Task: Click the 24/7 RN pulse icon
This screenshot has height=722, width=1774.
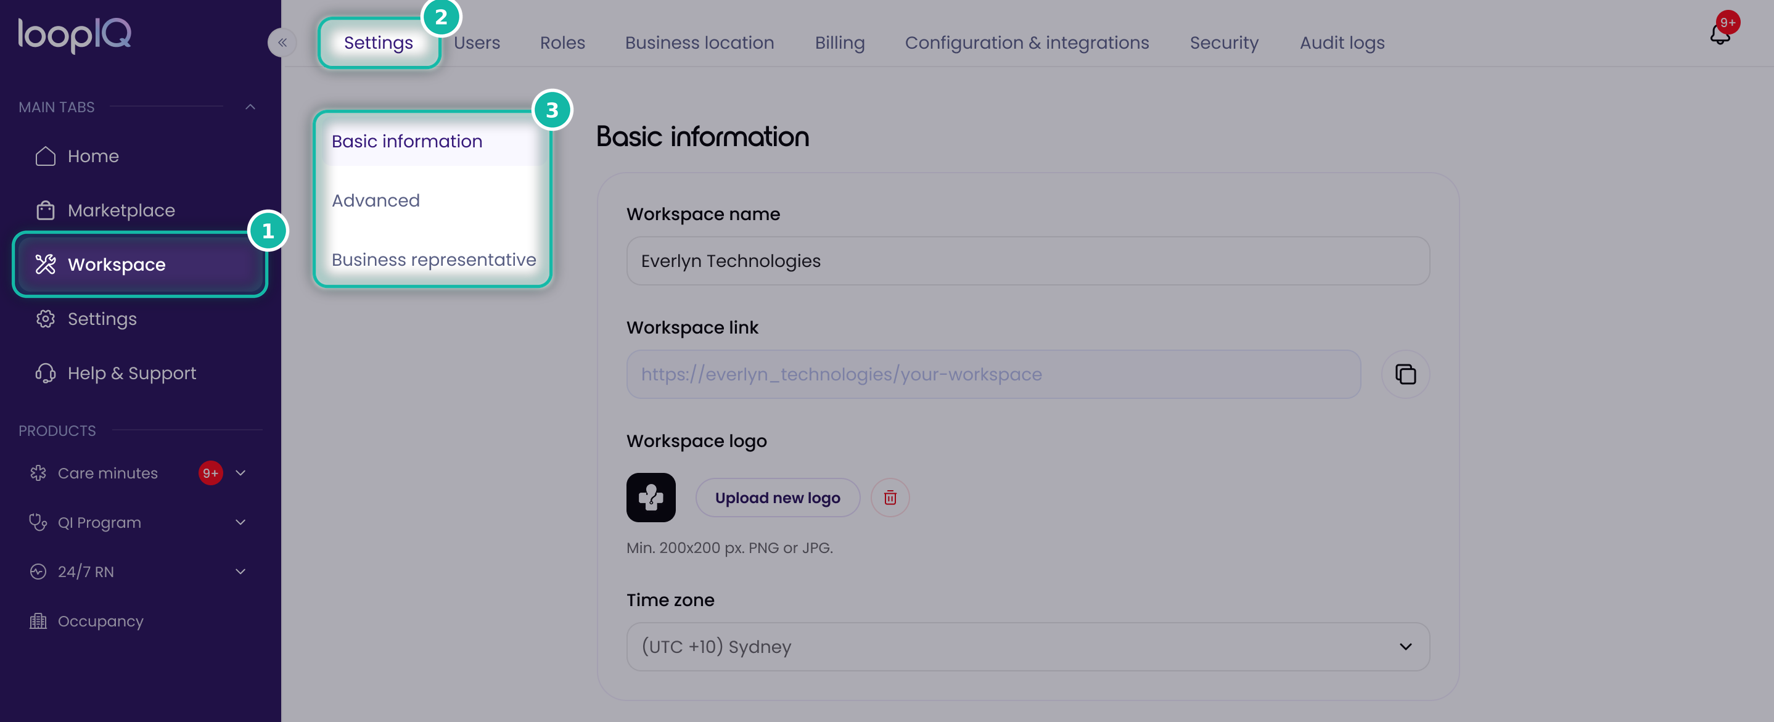Action: tap(38, 572)
